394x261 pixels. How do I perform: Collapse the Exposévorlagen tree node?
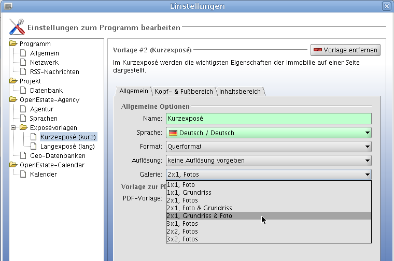tap(13, 127)
